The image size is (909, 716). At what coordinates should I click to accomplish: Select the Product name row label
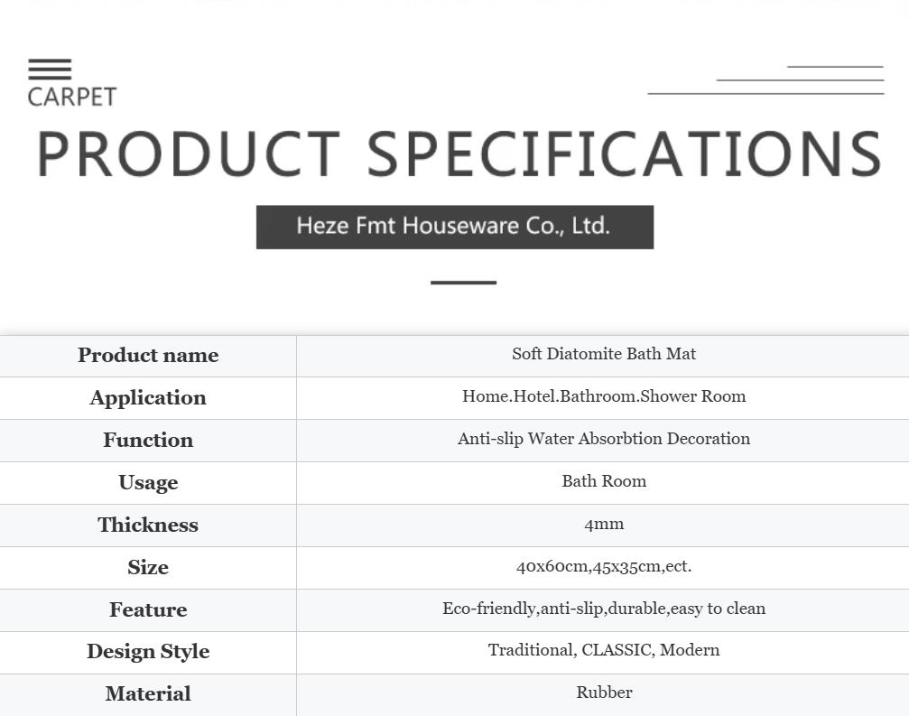(x=148, y=356)
